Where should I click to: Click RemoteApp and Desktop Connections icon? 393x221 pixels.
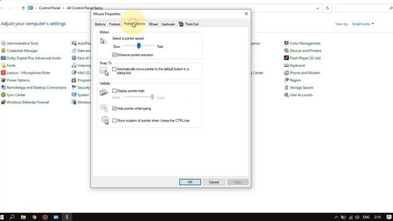3,87
